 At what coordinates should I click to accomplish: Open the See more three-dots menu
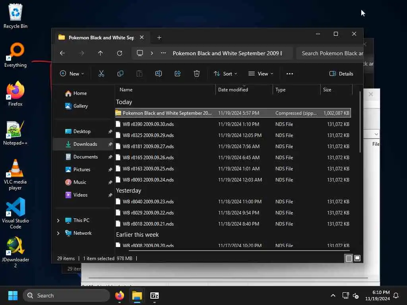coord(290,73)
